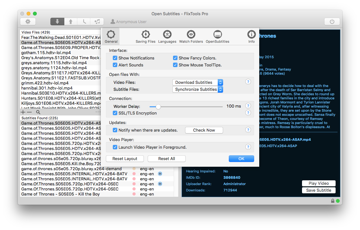Disable Launch Video Player in Foreground
360x230 pixels.
click(115, 147)
